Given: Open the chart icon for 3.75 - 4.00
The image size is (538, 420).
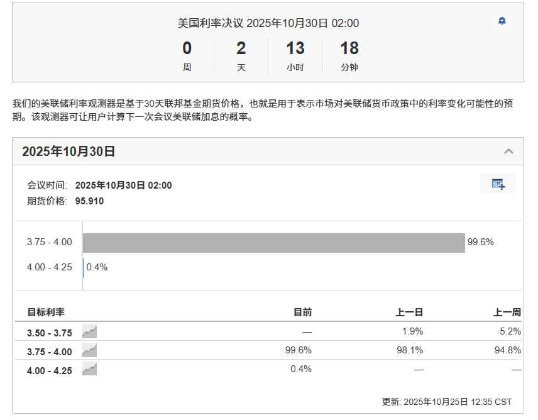Looking at the screenshot, I should point(89,351).
